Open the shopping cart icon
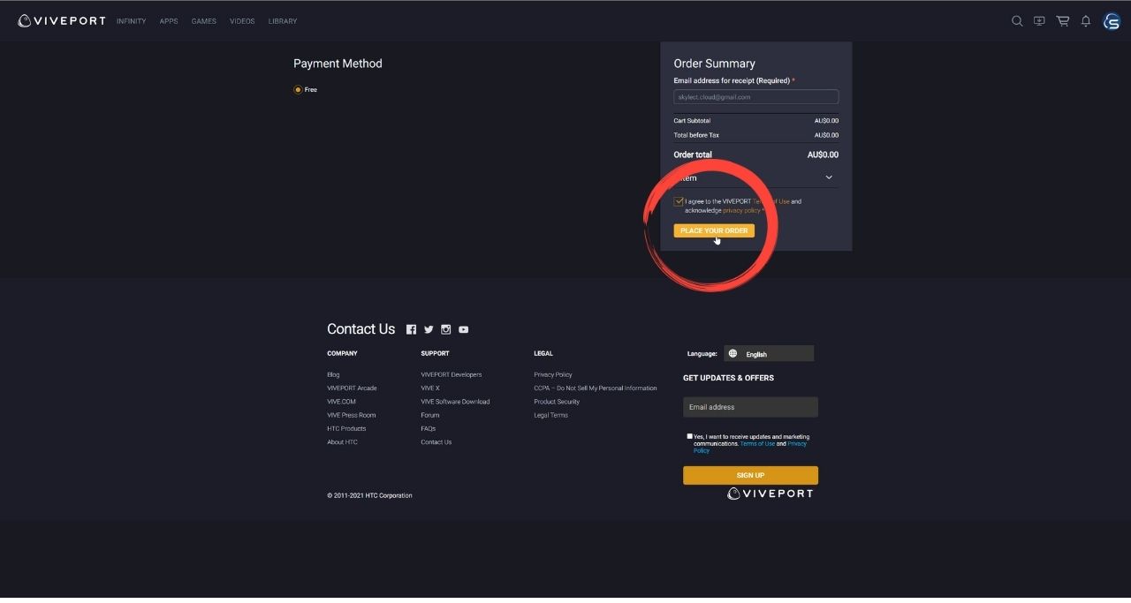Screen dimensions: 1131x603 (1063, 21)
